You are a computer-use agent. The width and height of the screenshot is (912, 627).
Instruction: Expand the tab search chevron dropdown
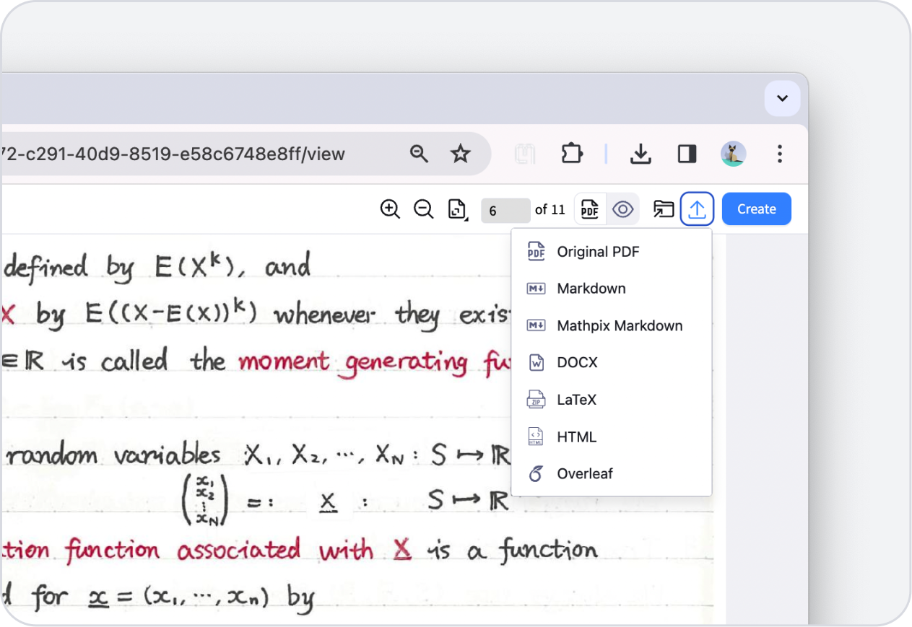coord(782,99)
